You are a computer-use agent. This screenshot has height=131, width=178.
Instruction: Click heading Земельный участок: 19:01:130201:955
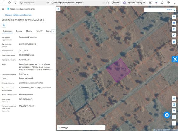[x=23, y=20]
